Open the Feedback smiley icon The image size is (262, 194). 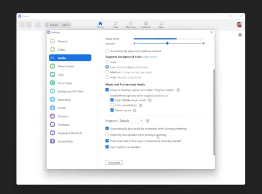(53, 125)
